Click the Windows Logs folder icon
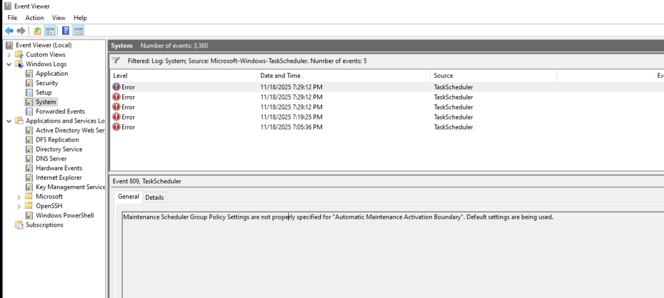The width and height of the screenshot is (664, 298). 19,64
